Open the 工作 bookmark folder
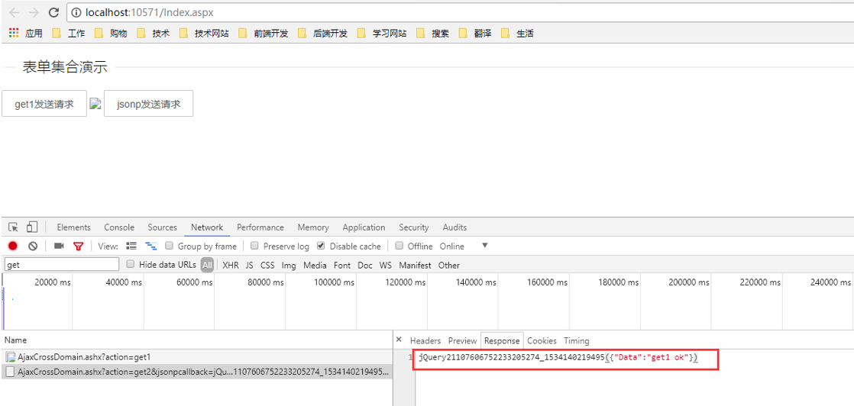 [69, 34]
